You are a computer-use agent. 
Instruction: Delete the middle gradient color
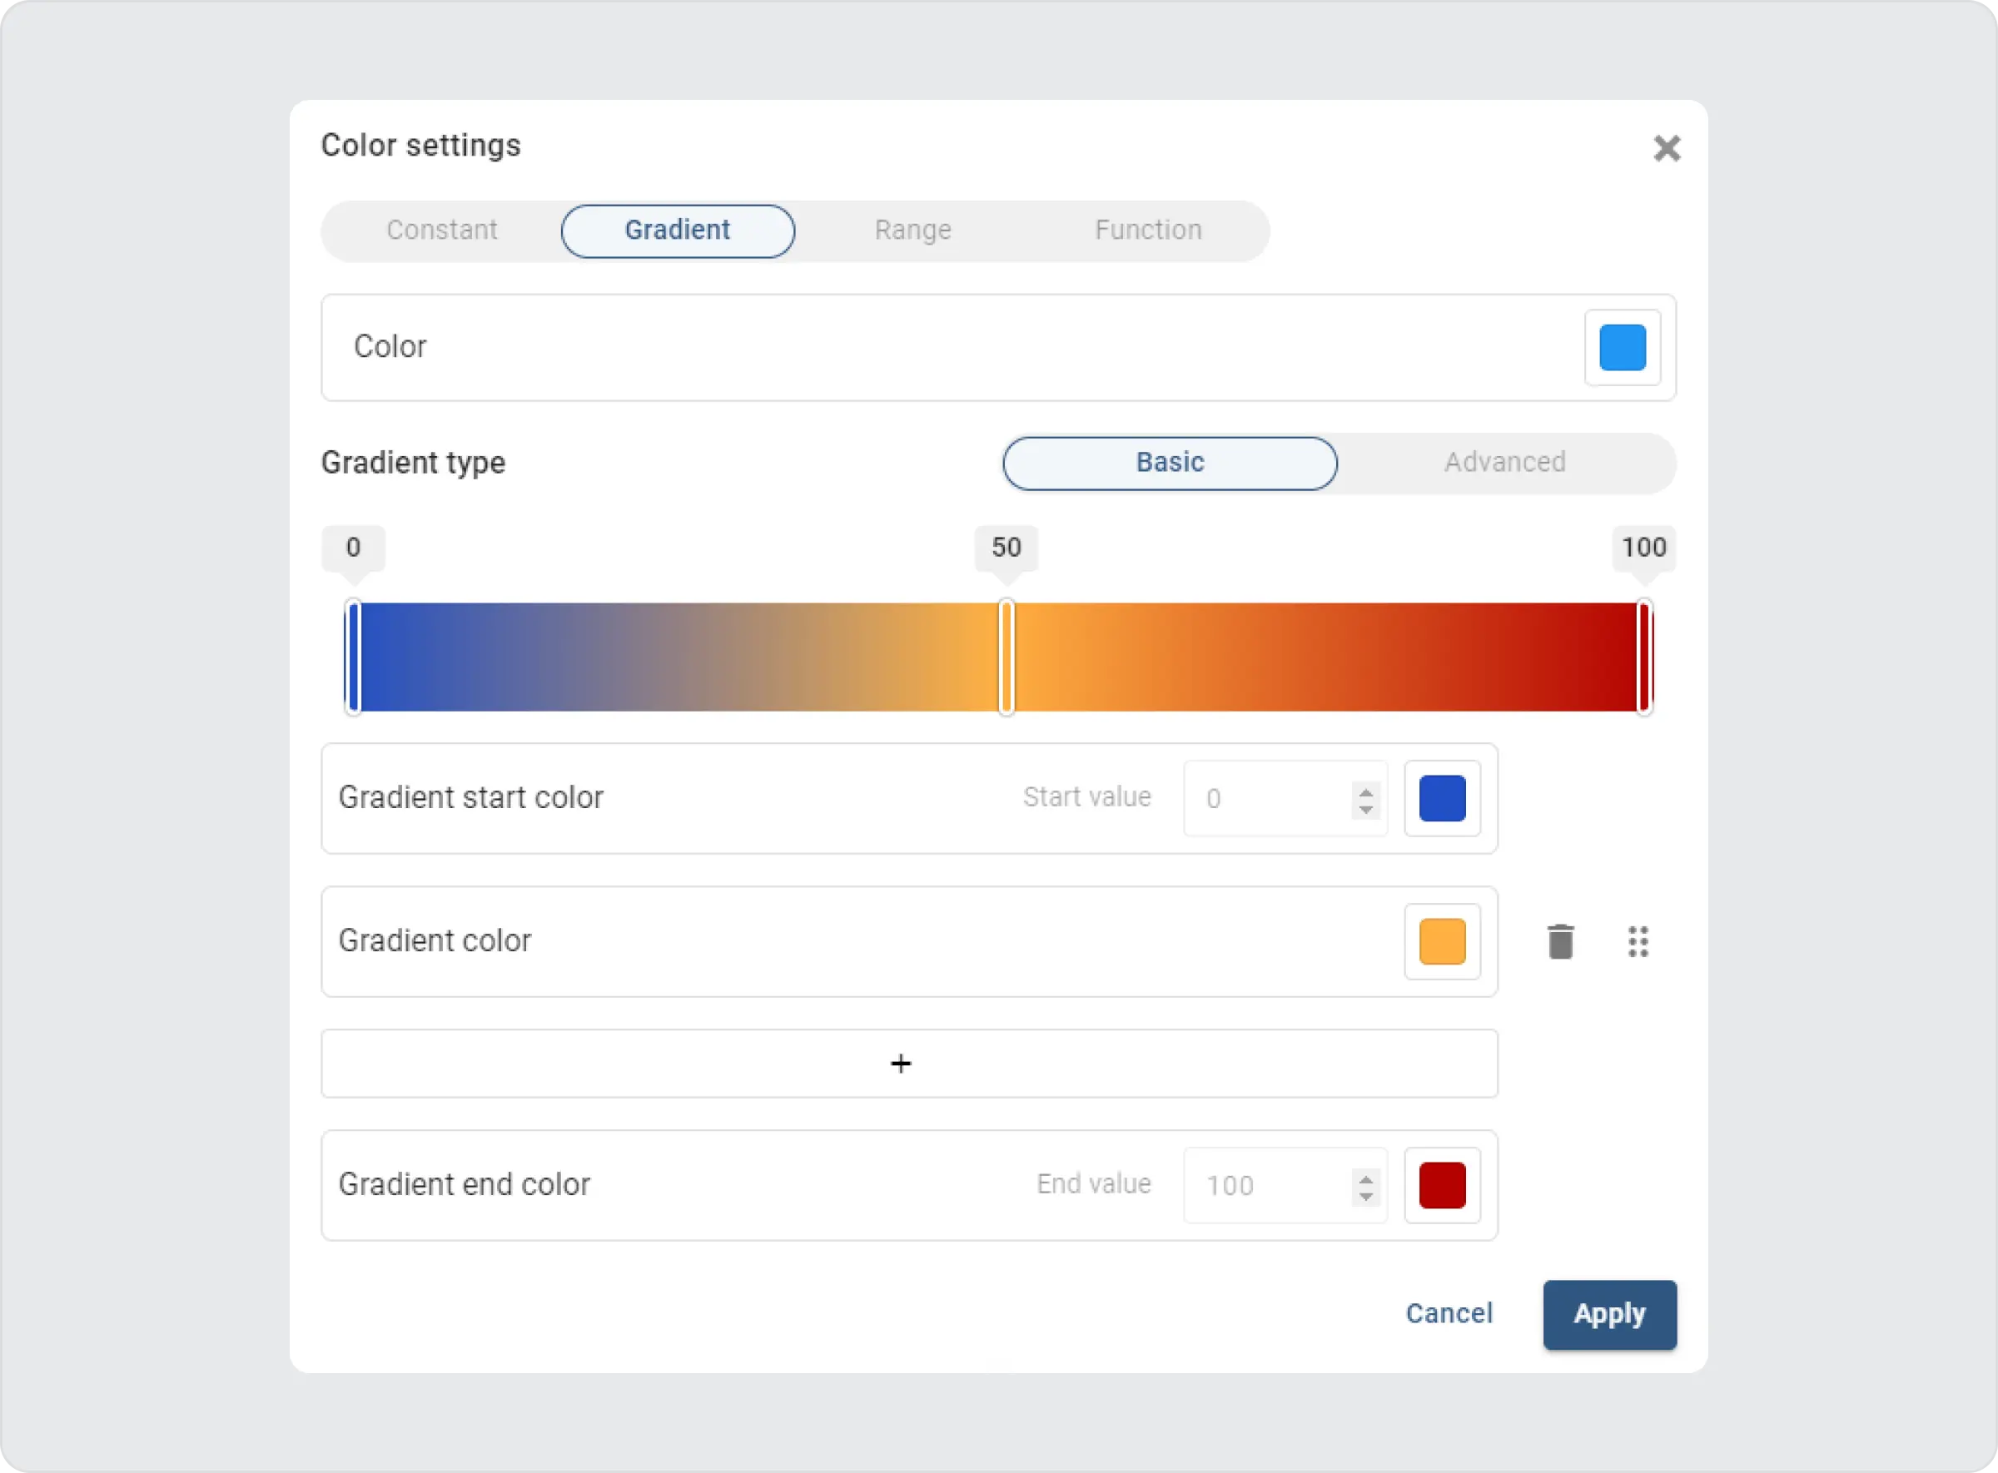point(1560,941)
